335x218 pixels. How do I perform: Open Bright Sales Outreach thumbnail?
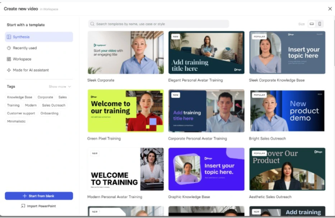click(x=287, y=111)
